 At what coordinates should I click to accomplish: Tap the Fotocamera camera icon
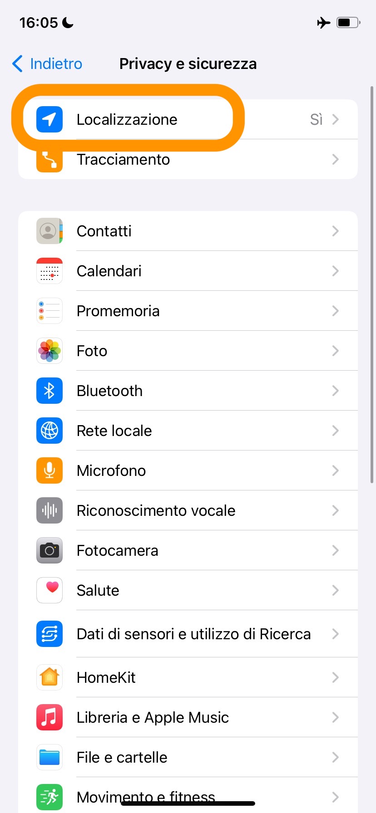49,550
